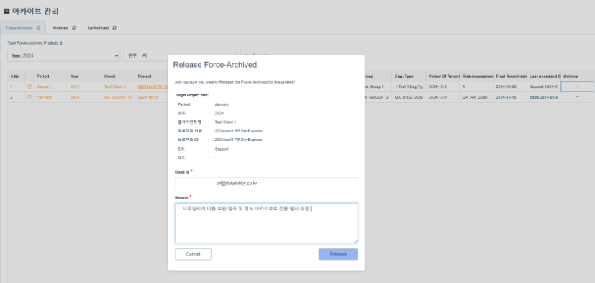The width and height of the screenshot is (595, 283).
Task: Click the Release Force-Archived dialog title
Action: coord(215,65)
